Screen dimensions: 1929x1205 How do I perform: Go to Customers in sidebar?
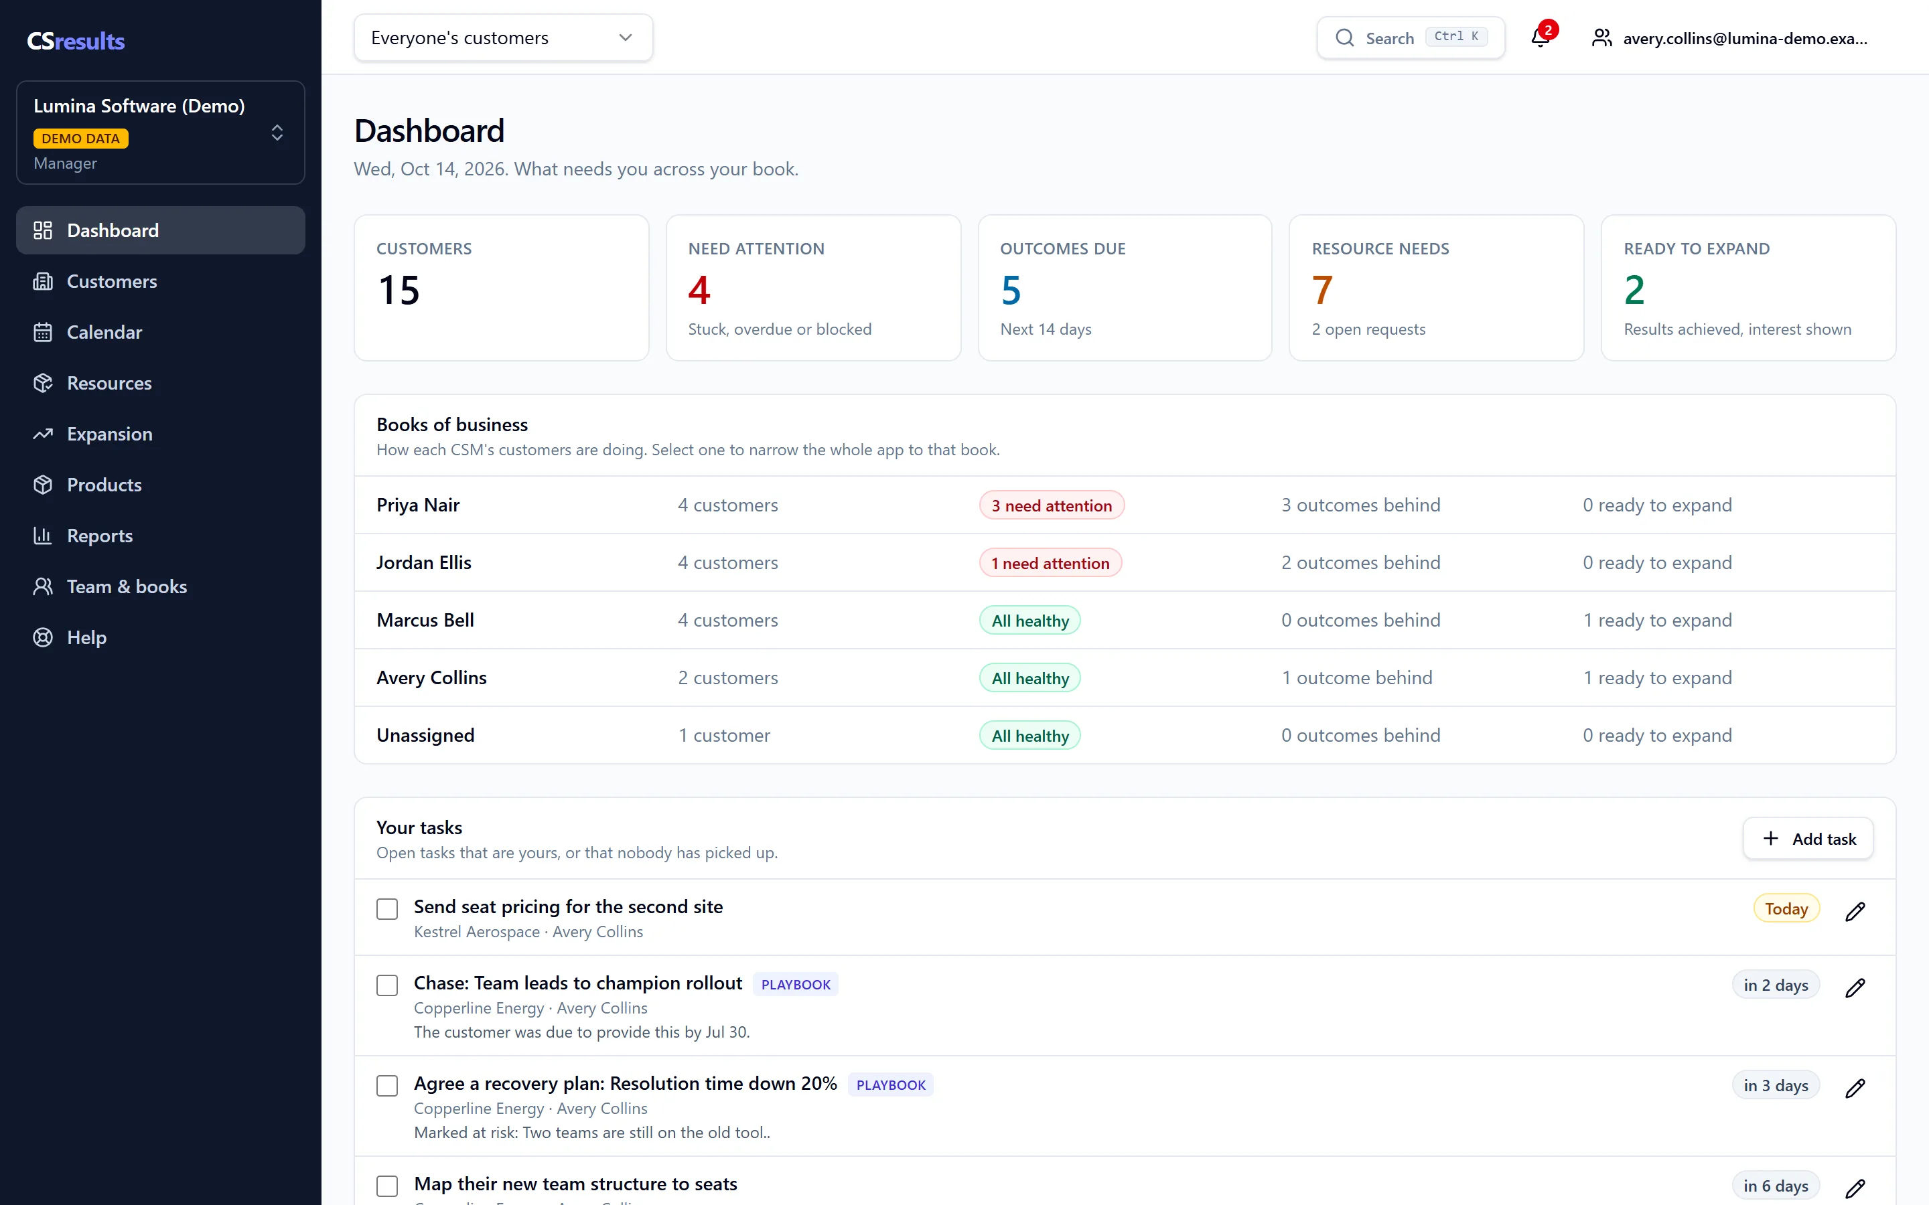[160, 281]
